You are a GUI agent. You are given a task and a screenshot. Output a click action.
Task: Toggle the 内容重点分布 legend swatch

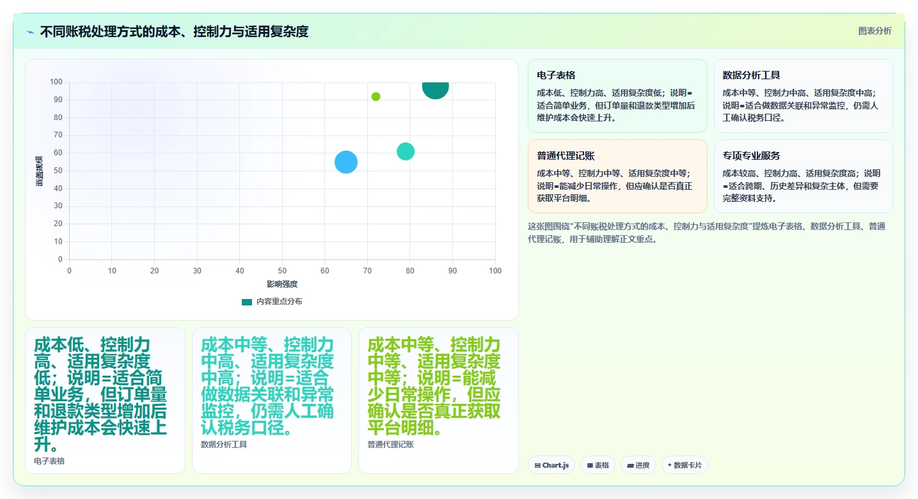(x=247, y=302)
